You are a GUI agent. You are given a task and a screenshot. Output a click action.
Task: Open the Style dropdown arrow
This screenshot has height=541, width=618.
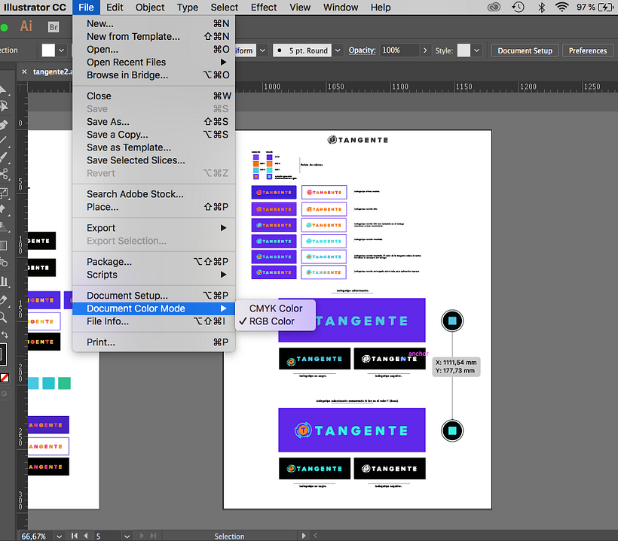476,50
